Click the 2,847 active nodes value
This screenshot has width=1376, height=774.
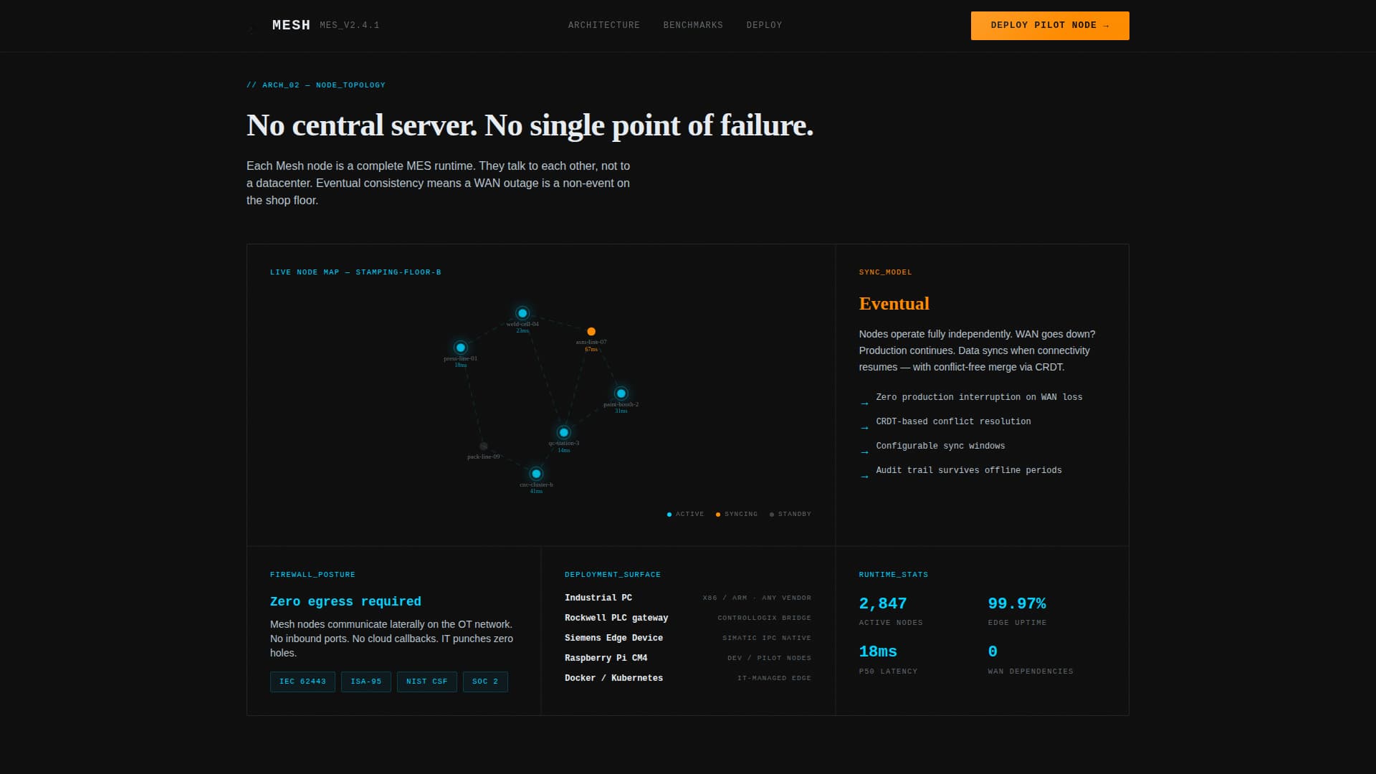[883, 603]
